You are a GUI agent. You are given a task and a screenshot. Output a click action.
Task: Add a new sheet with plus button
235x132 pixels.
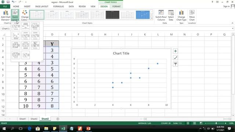pyautogui.click(x=58, y=119)
